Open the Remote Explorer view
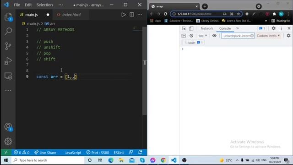 pos(8,76)
